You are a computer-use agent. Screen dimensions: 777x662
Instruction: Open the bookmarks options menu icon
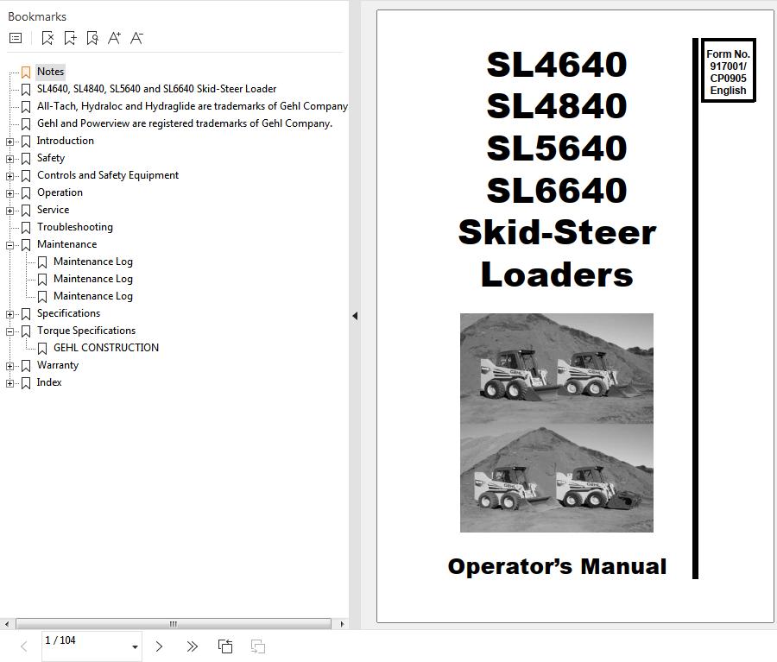(x=16, y=38)
